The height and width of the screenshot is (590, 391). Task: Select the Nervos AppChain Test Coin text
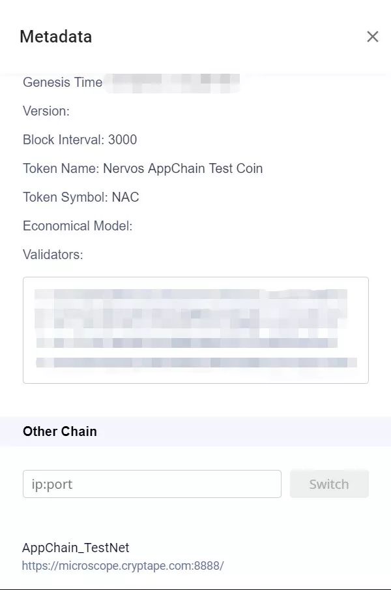183,168
